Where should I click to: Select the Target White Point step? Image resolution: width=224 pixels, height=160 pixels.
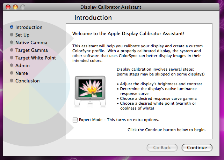click(x=36, y=58)
